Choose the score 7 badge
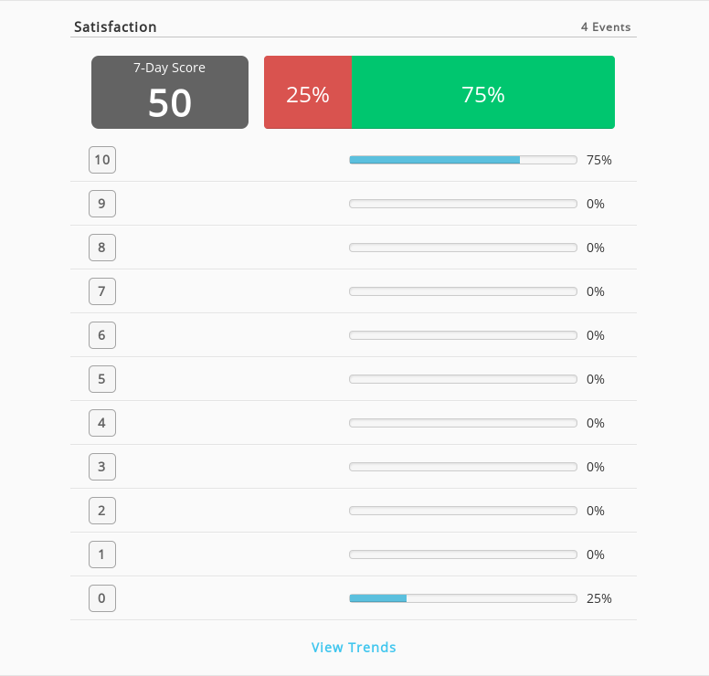The image size is (709, 676). (102, 291)
